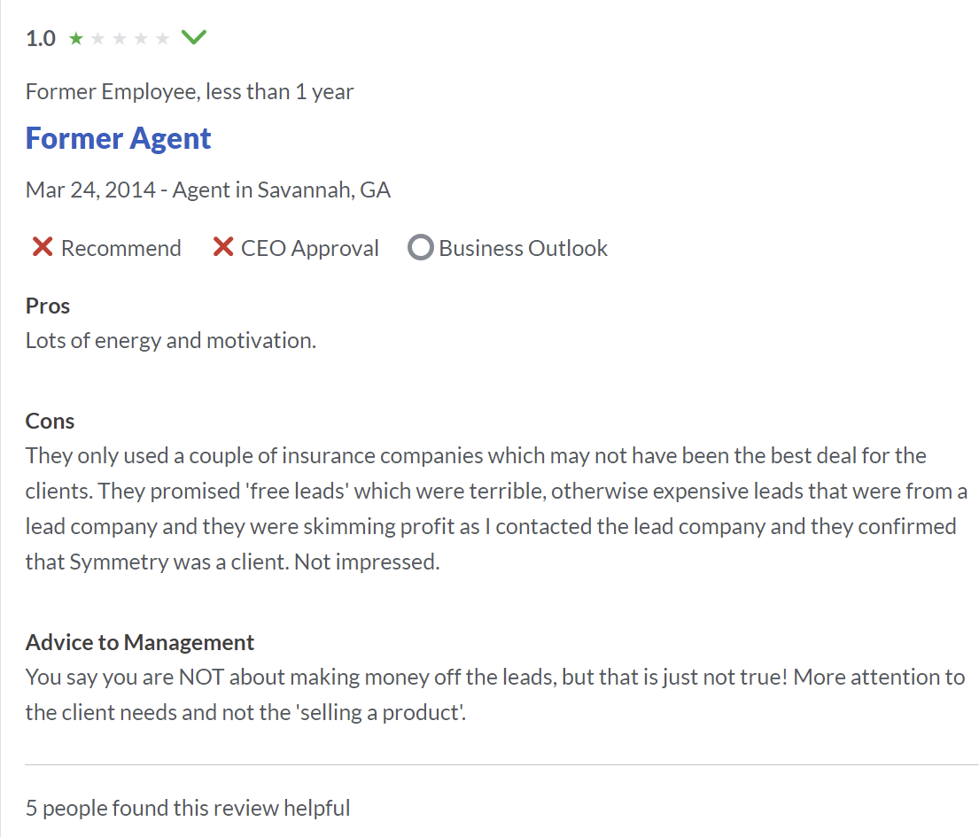The width and height of the screenshot is (979, 837).
Task: Click the Cons section heading
Action: pyautogui.click(x=50, y=422)
